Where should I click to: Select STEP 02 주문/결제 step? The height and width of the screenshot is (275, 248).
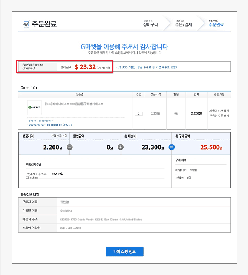[x=184, y=23]
